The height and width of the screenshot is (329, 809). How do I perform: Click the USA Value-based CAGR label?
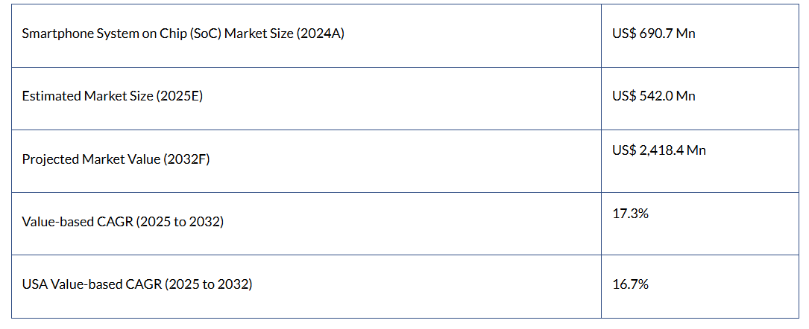point(136,284)
